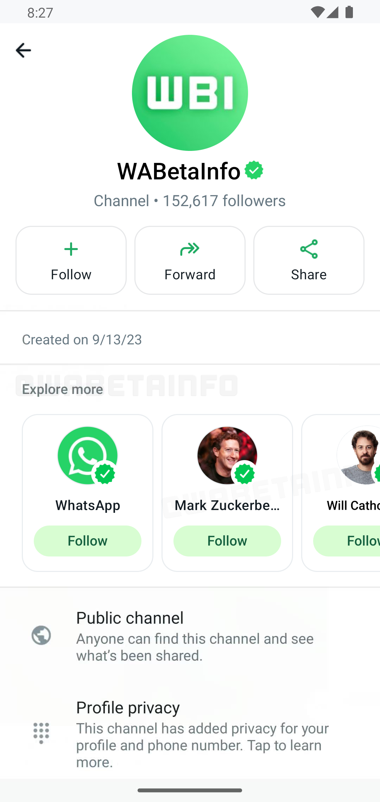Tap the share nodes icon
Screen dimensions: 380x802
(309, 249)
